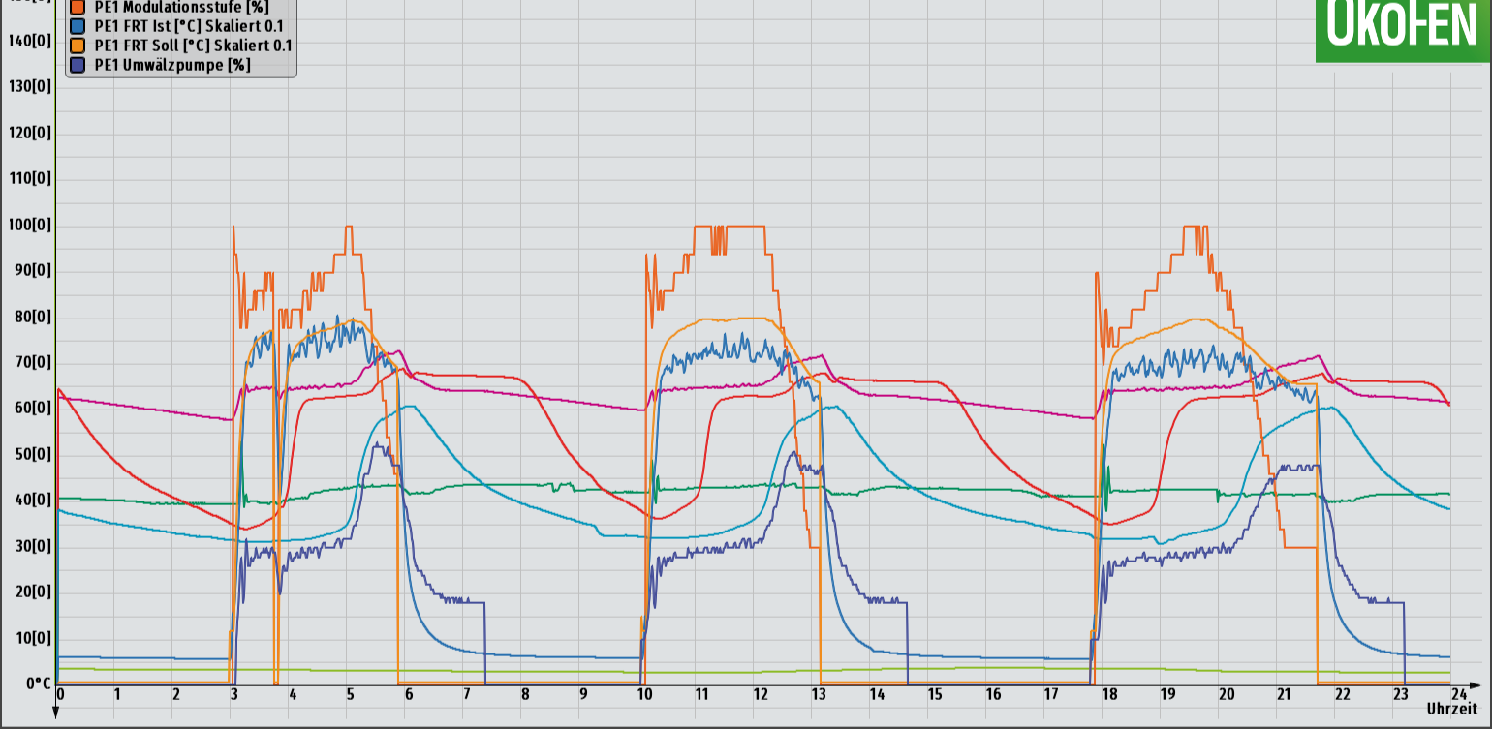Click hour 3 on the time axis
Image resolution: width=1492 pixels, height=729 pixels.
point(234,694)
